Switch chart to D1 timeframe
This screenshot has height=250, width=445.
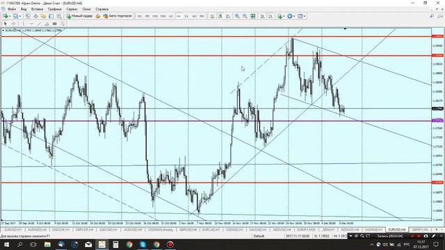pyautogui.click(x=186, y=16)
